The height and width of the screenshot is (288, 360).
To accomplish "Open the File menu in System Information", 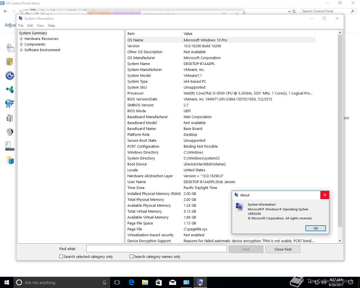I will click(x=21, y=25).
